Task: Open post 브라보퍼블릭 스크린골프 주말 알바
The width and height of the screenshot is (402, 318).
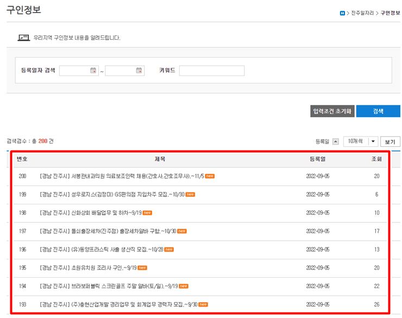Action: 109,286
